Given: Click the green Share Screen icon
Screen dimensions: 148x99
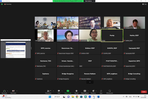Looking at the screenshot, I should (68, 91).
